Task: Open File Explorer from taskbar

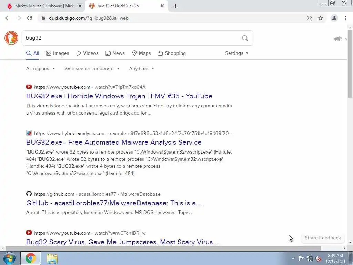Action: click(52, 258)
